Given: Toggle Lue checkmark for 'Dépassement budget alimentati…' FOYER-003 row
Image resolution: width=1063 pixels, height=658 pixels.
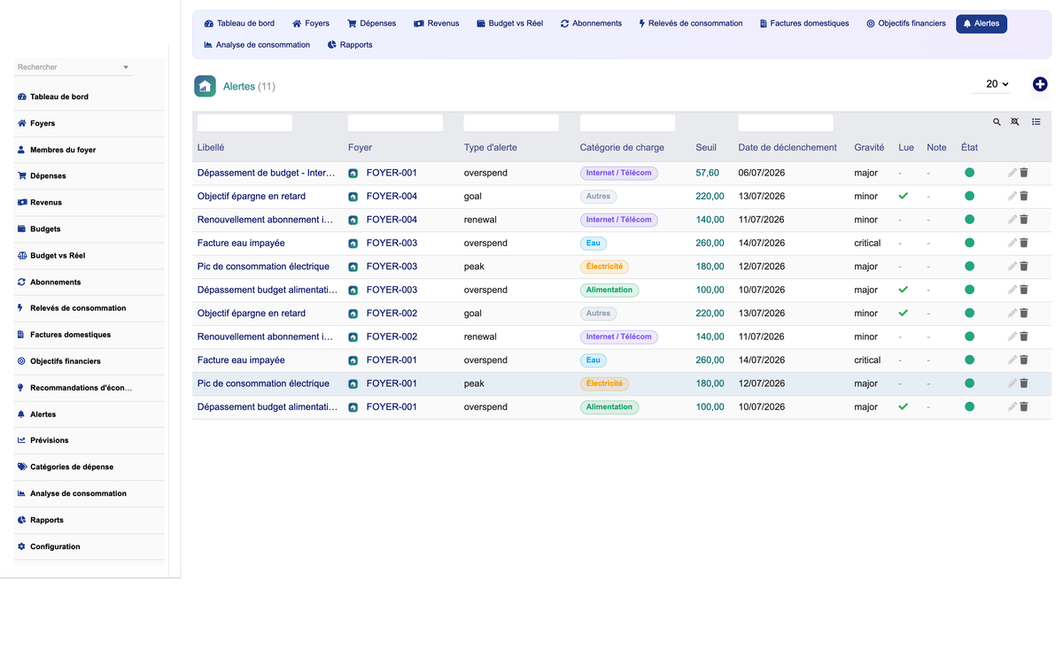Looking at the screenshot, I should 903,290.
